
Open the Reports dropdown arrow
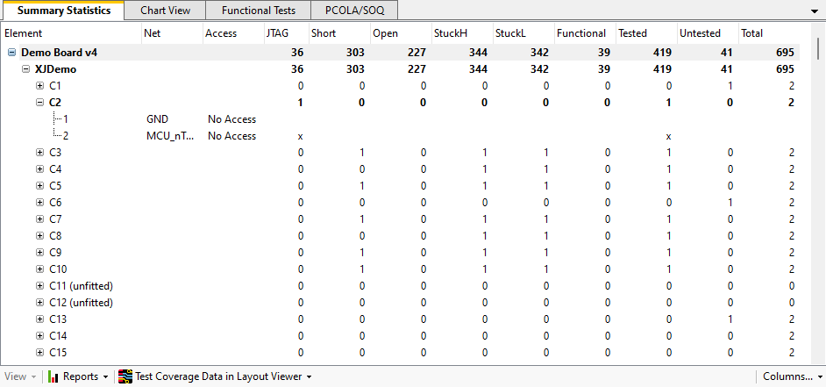click(x=105, y=377)
